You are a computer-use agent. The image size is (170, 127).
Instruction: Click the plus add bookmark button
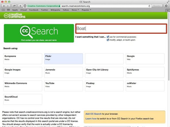[x=20, y=6]
